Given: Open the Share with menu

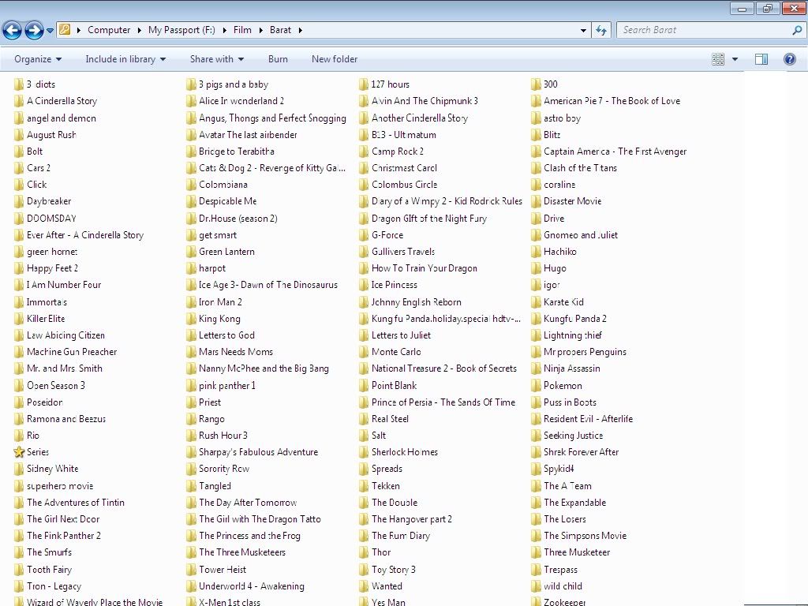Looking at the screenshot, I should 217,59.
